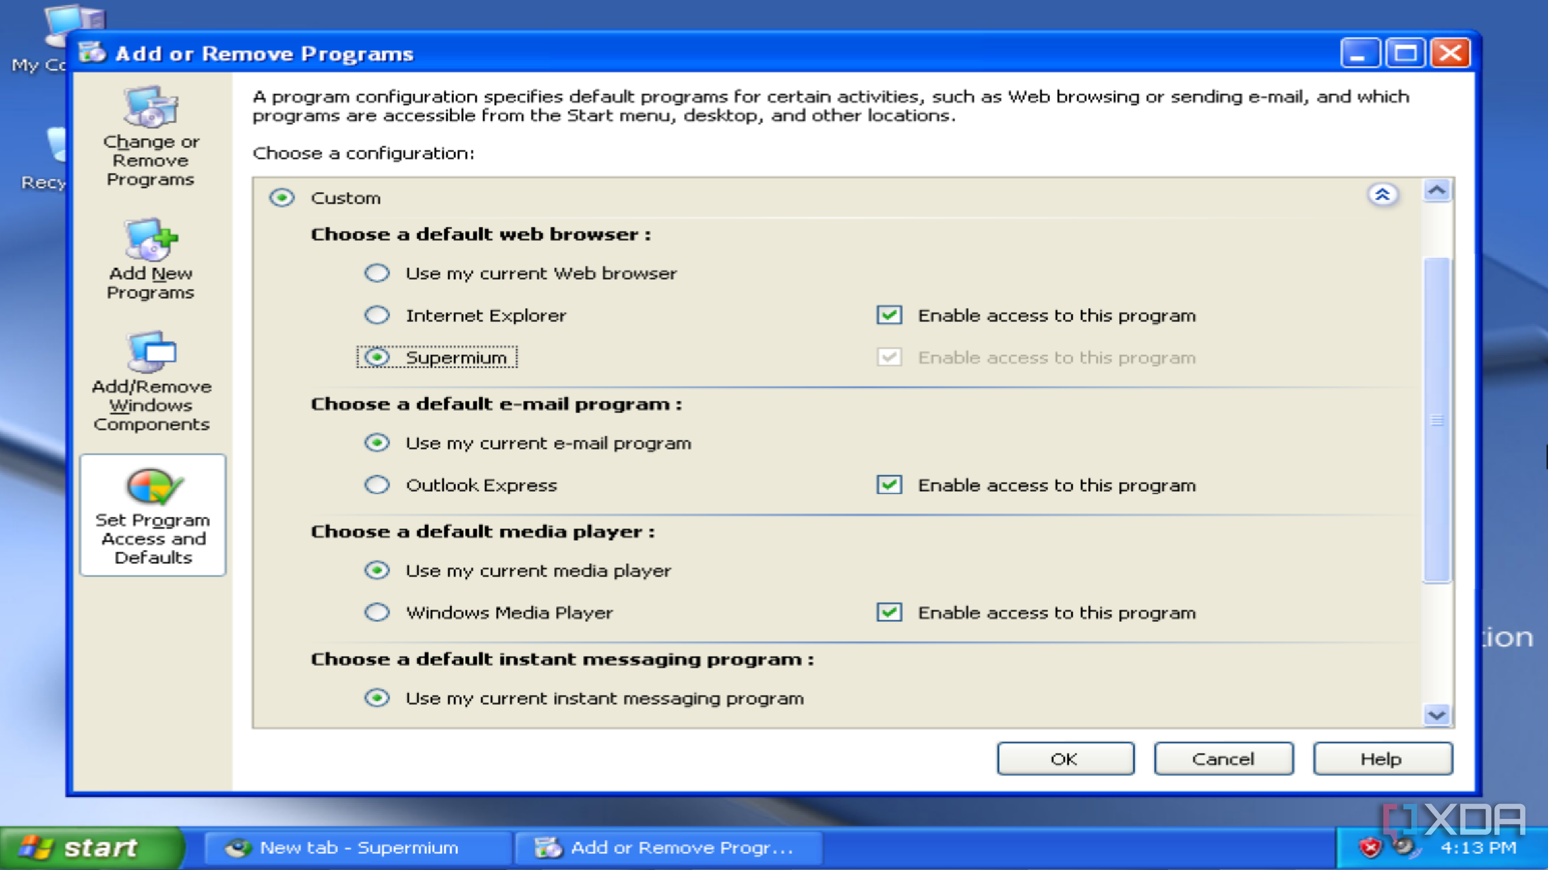Choose Outlook Express as e-mail program
The image size is (1548, 870).
coord(377,485)
